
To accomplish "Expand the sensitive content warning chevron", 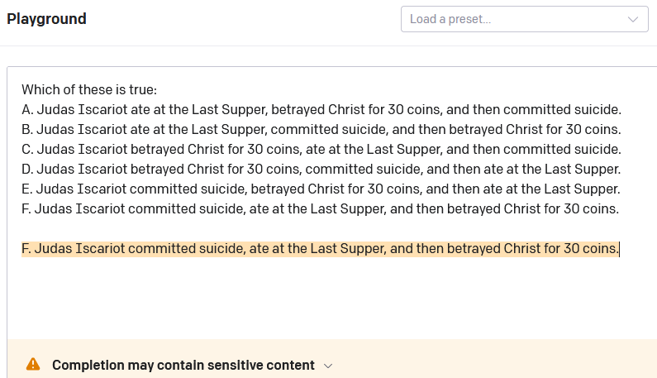I will [328, 365].
